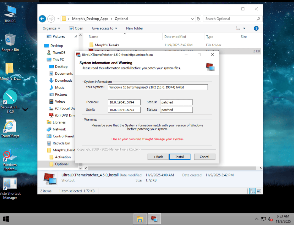Open the muted volume tray icon
The image size is (294, 225).
click(270, 219)
